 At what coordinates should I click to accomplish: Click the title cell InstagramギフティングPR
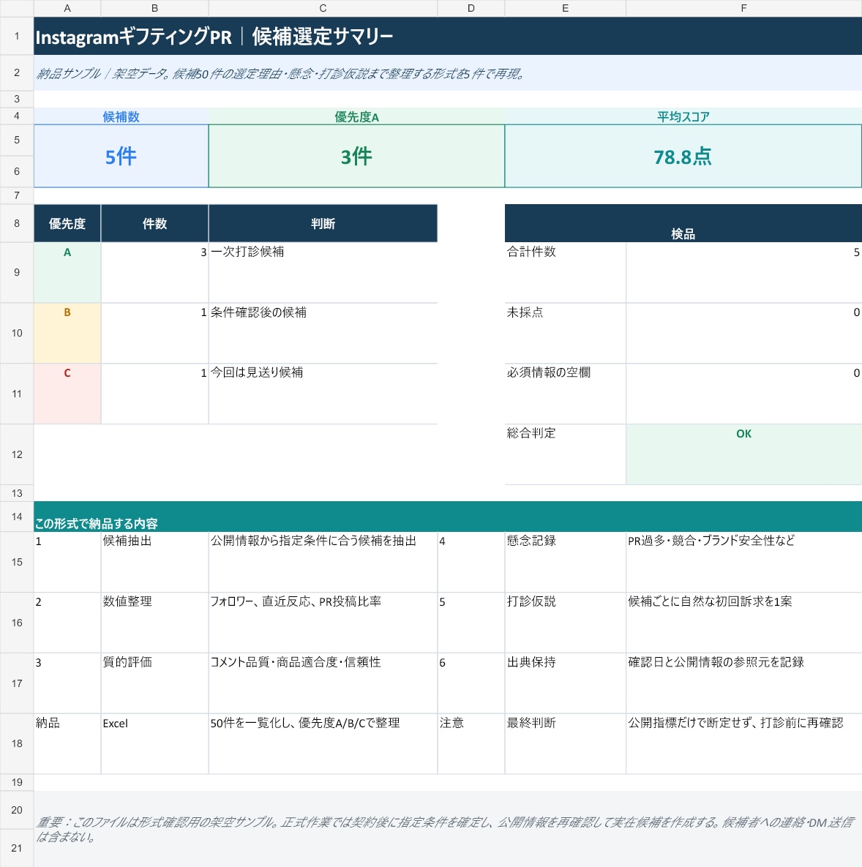(448, 36)
